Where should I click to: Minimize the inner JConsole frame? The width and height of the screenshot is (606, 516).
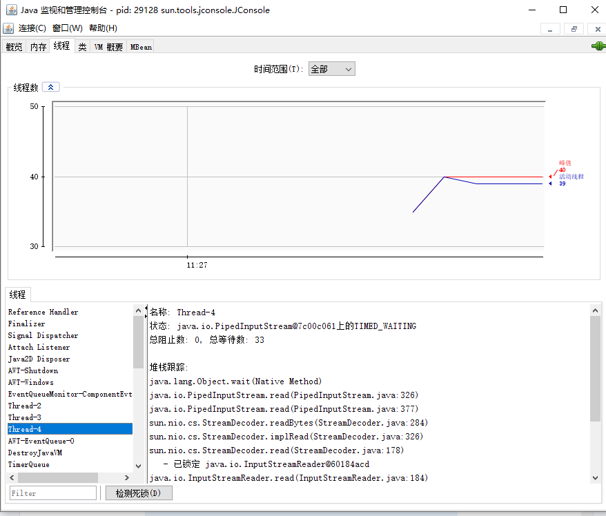pyautogui.click(x=550, y=29)
